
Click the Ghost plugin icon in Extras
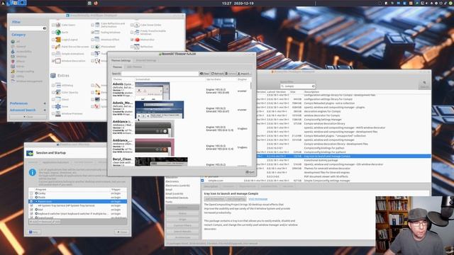tap(58, 99)
